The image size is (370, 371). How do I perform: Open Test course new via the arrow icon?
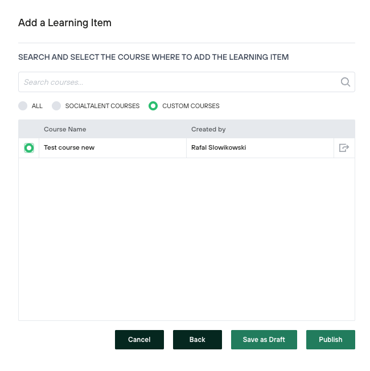[x=344, y=148]
